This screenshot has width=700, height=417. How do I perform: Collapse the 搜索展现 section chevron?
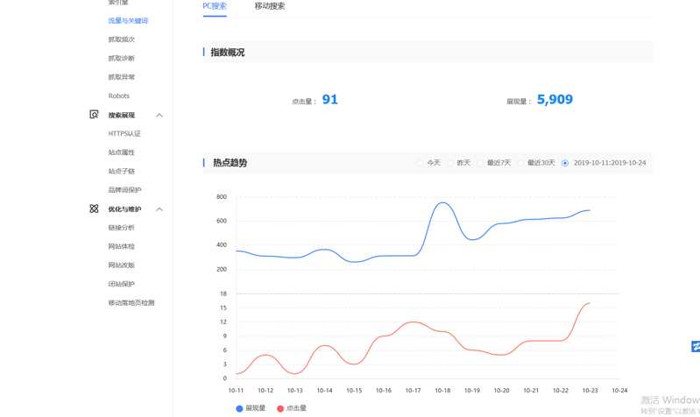[x=159, y=115]
